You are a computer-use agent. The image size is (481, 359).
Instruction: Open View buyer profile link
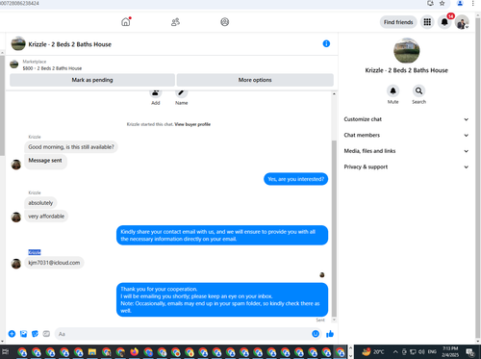tap(192, 124)
